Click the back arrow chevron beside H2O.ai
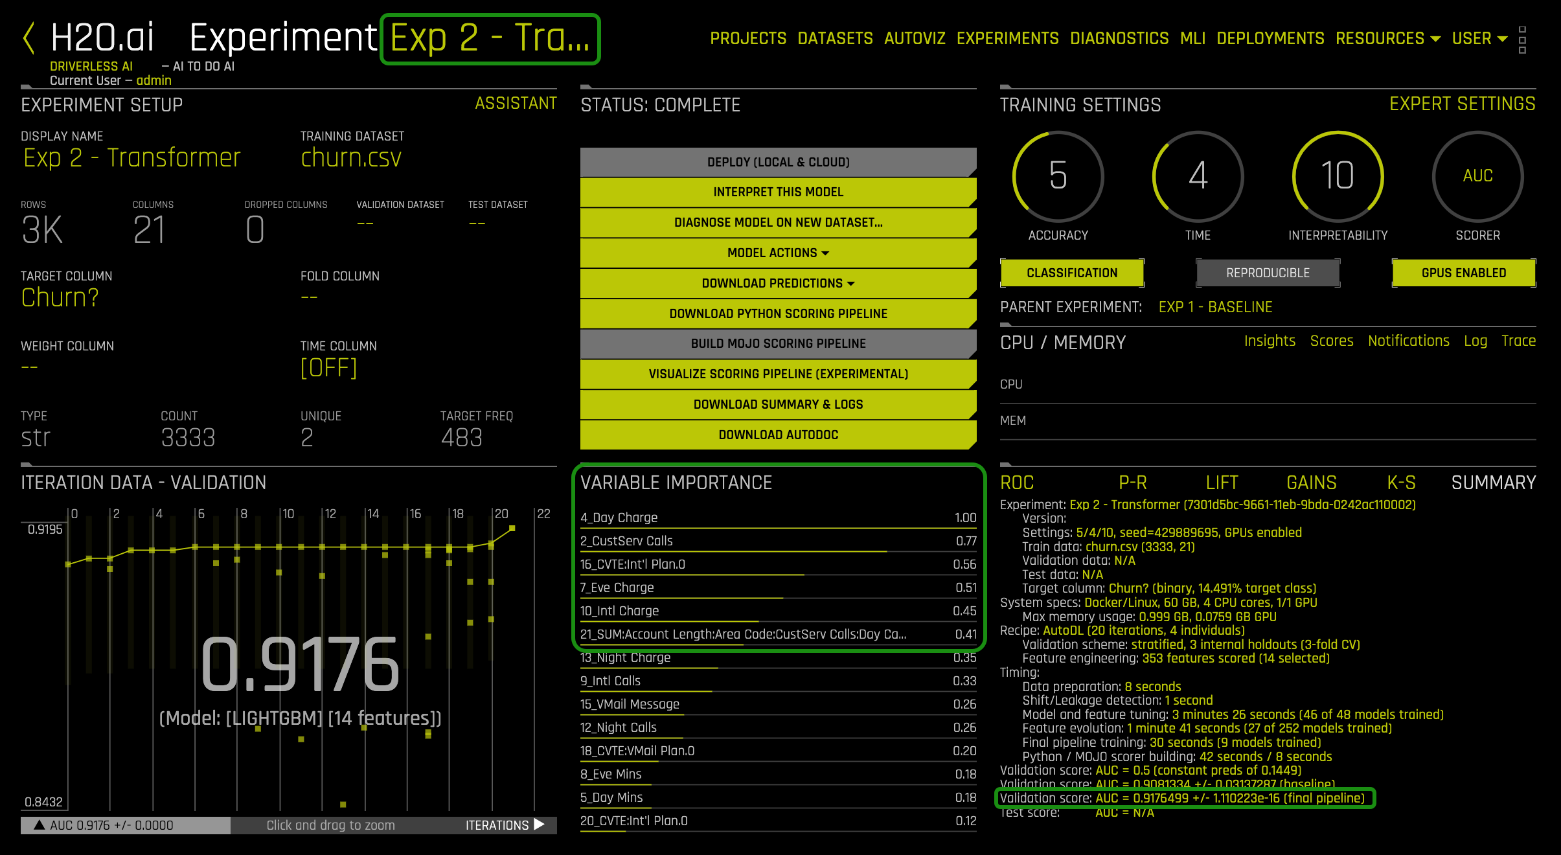 28,38
